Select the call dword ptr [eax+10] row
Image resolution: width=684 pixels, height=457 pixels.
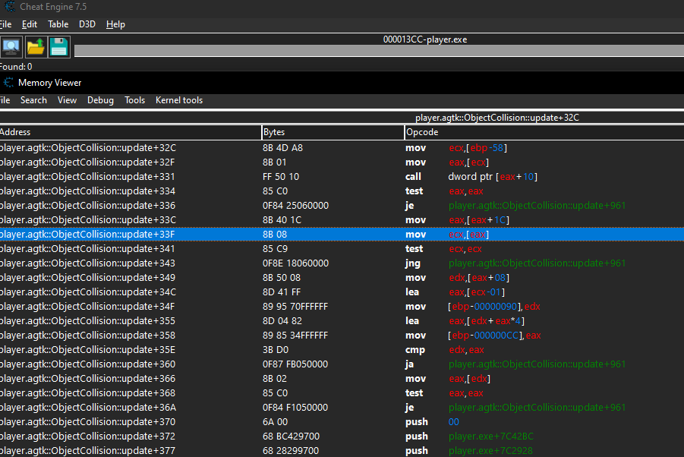pyautogui.click(x=342, y=177)
